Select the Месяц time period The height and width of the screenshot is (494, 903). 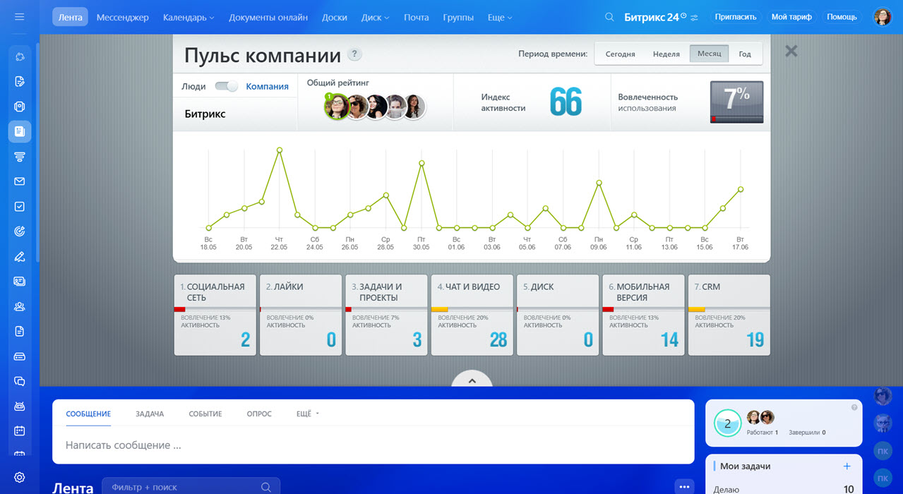tap(710, 54)
